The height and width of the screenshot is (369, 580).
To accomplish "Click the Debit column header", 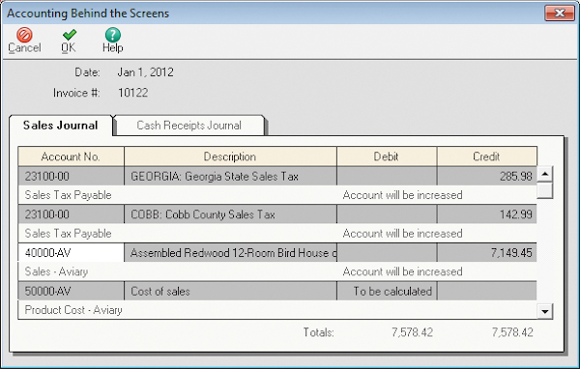I will coord(386,156).
